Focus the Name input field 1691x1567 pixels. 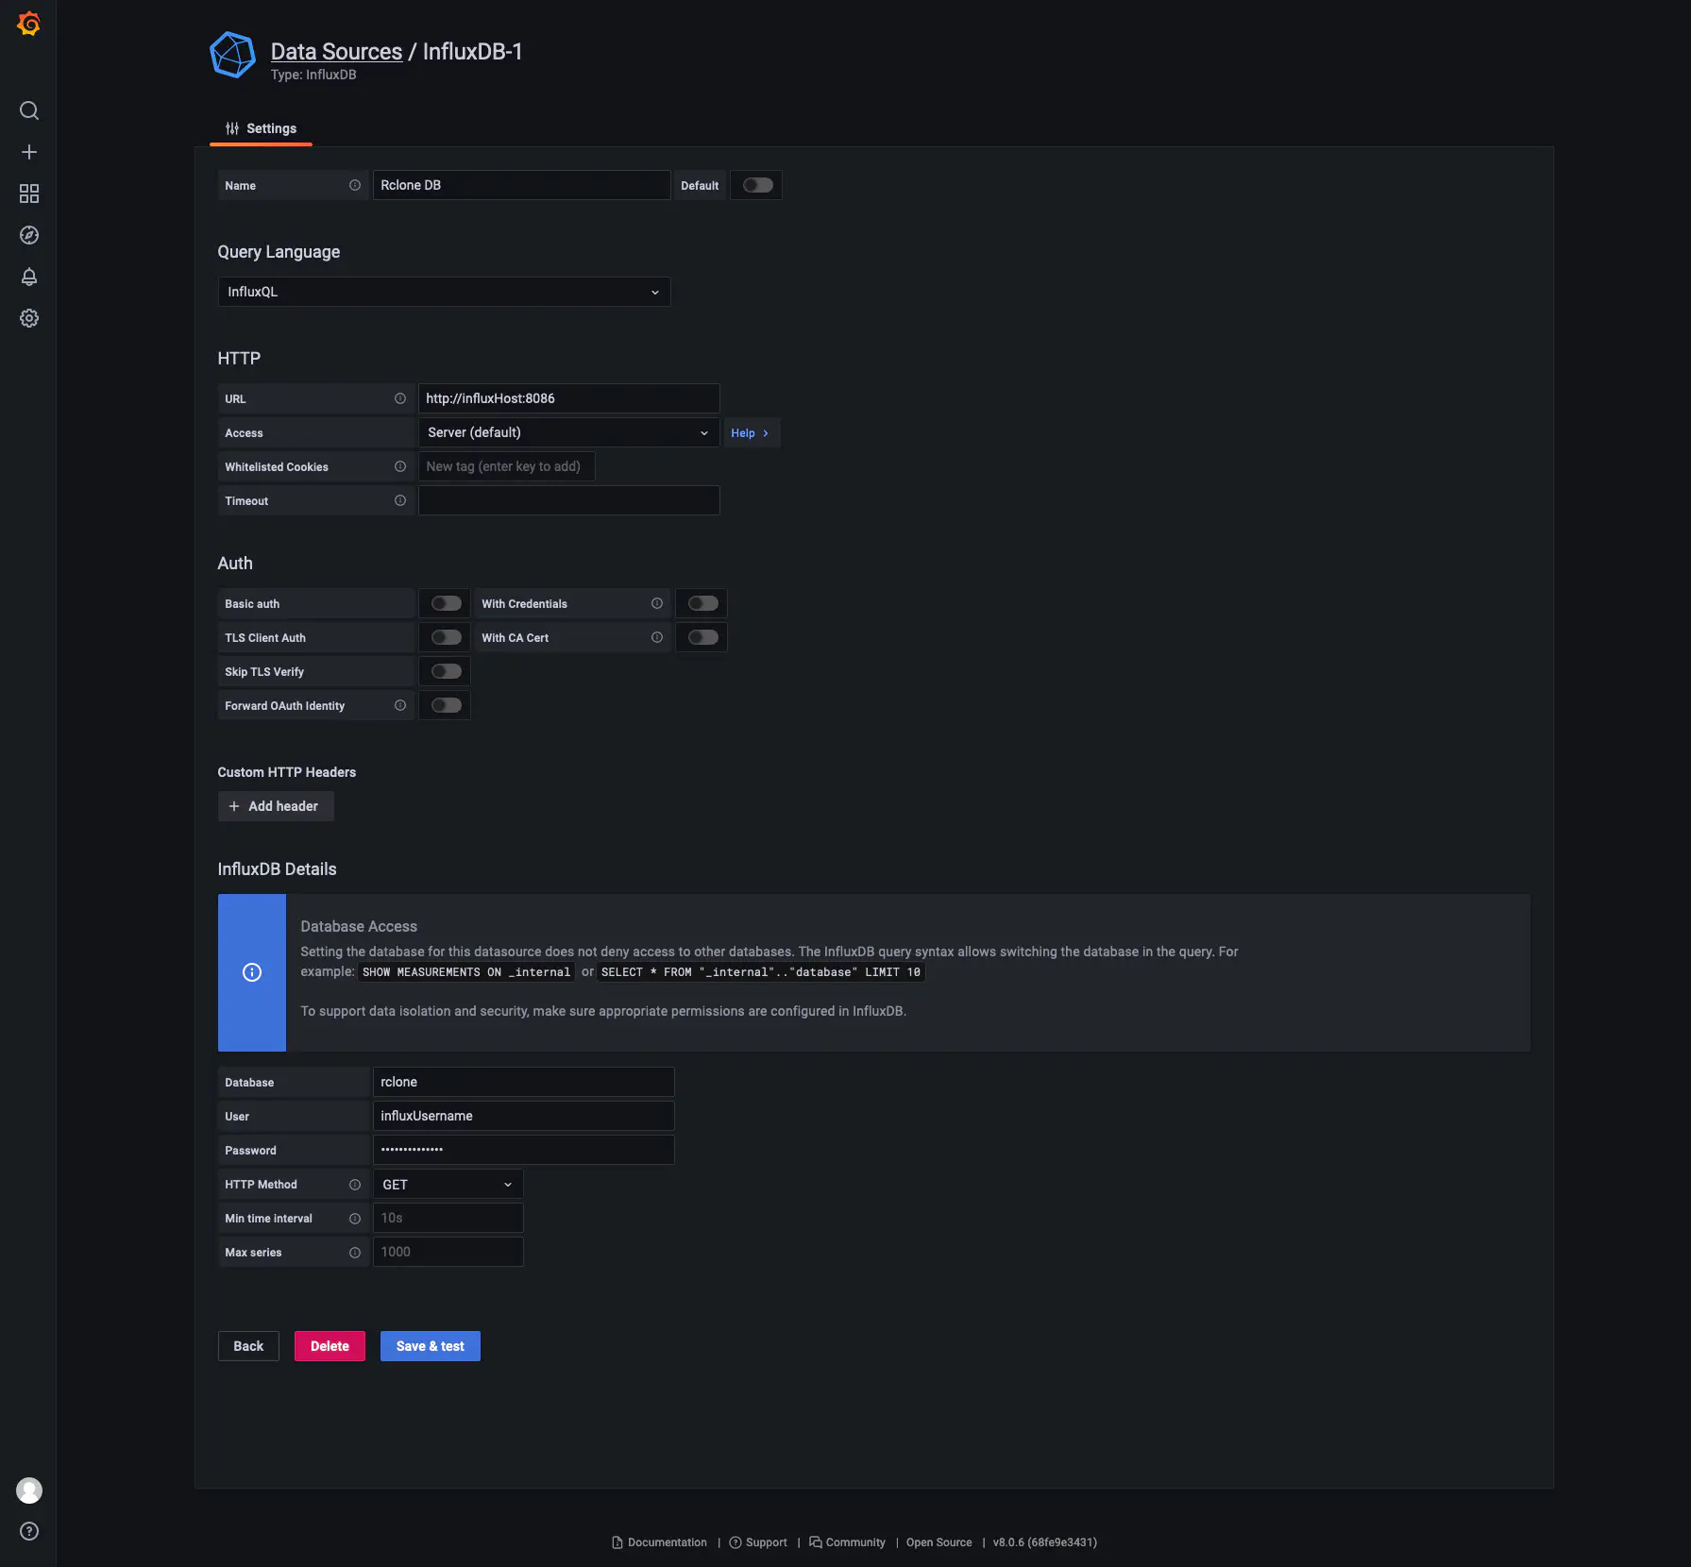point(521,185)
